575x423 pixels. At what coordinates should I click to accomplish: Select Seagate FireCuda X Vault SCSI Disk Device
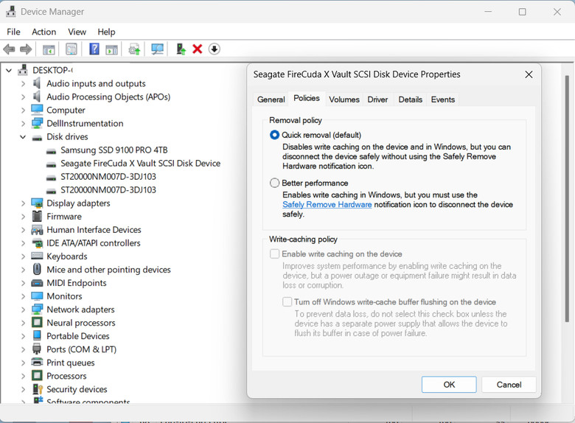[141, 163]
